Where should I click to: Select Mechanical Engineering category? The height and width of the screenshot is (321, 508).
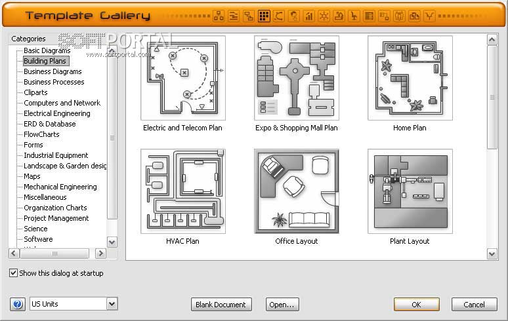60,187
